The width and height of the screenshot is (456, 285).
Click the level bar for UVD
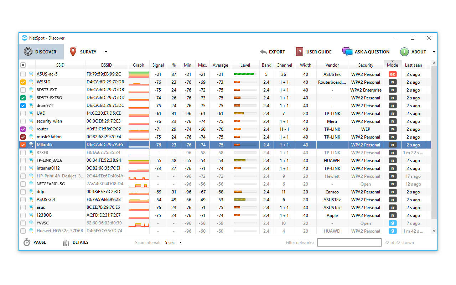245,113
